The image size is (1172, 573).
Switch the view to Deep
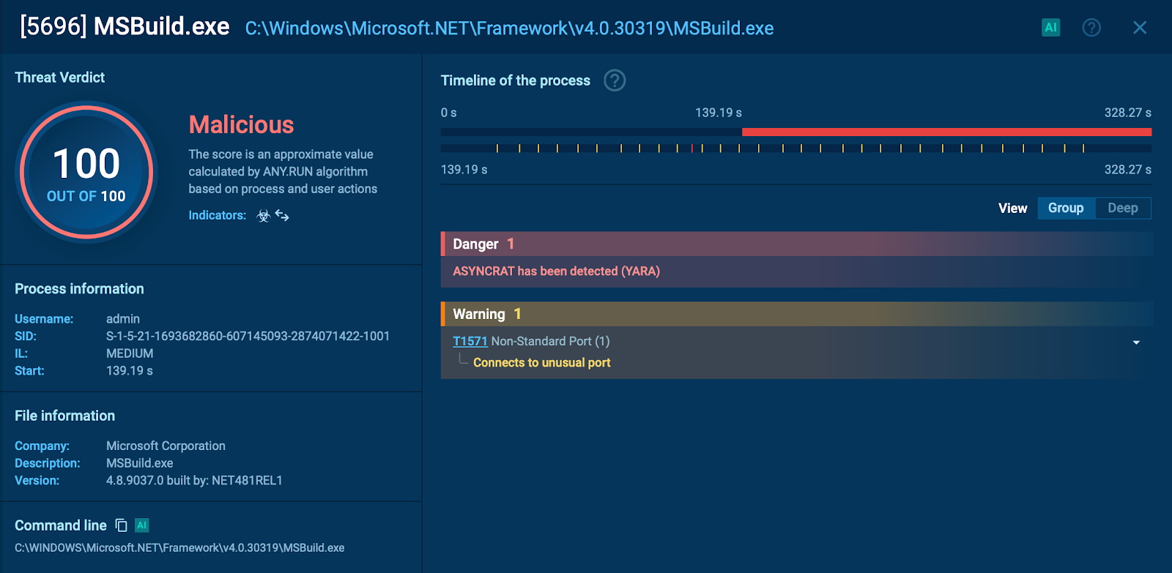click(1123, 208)
